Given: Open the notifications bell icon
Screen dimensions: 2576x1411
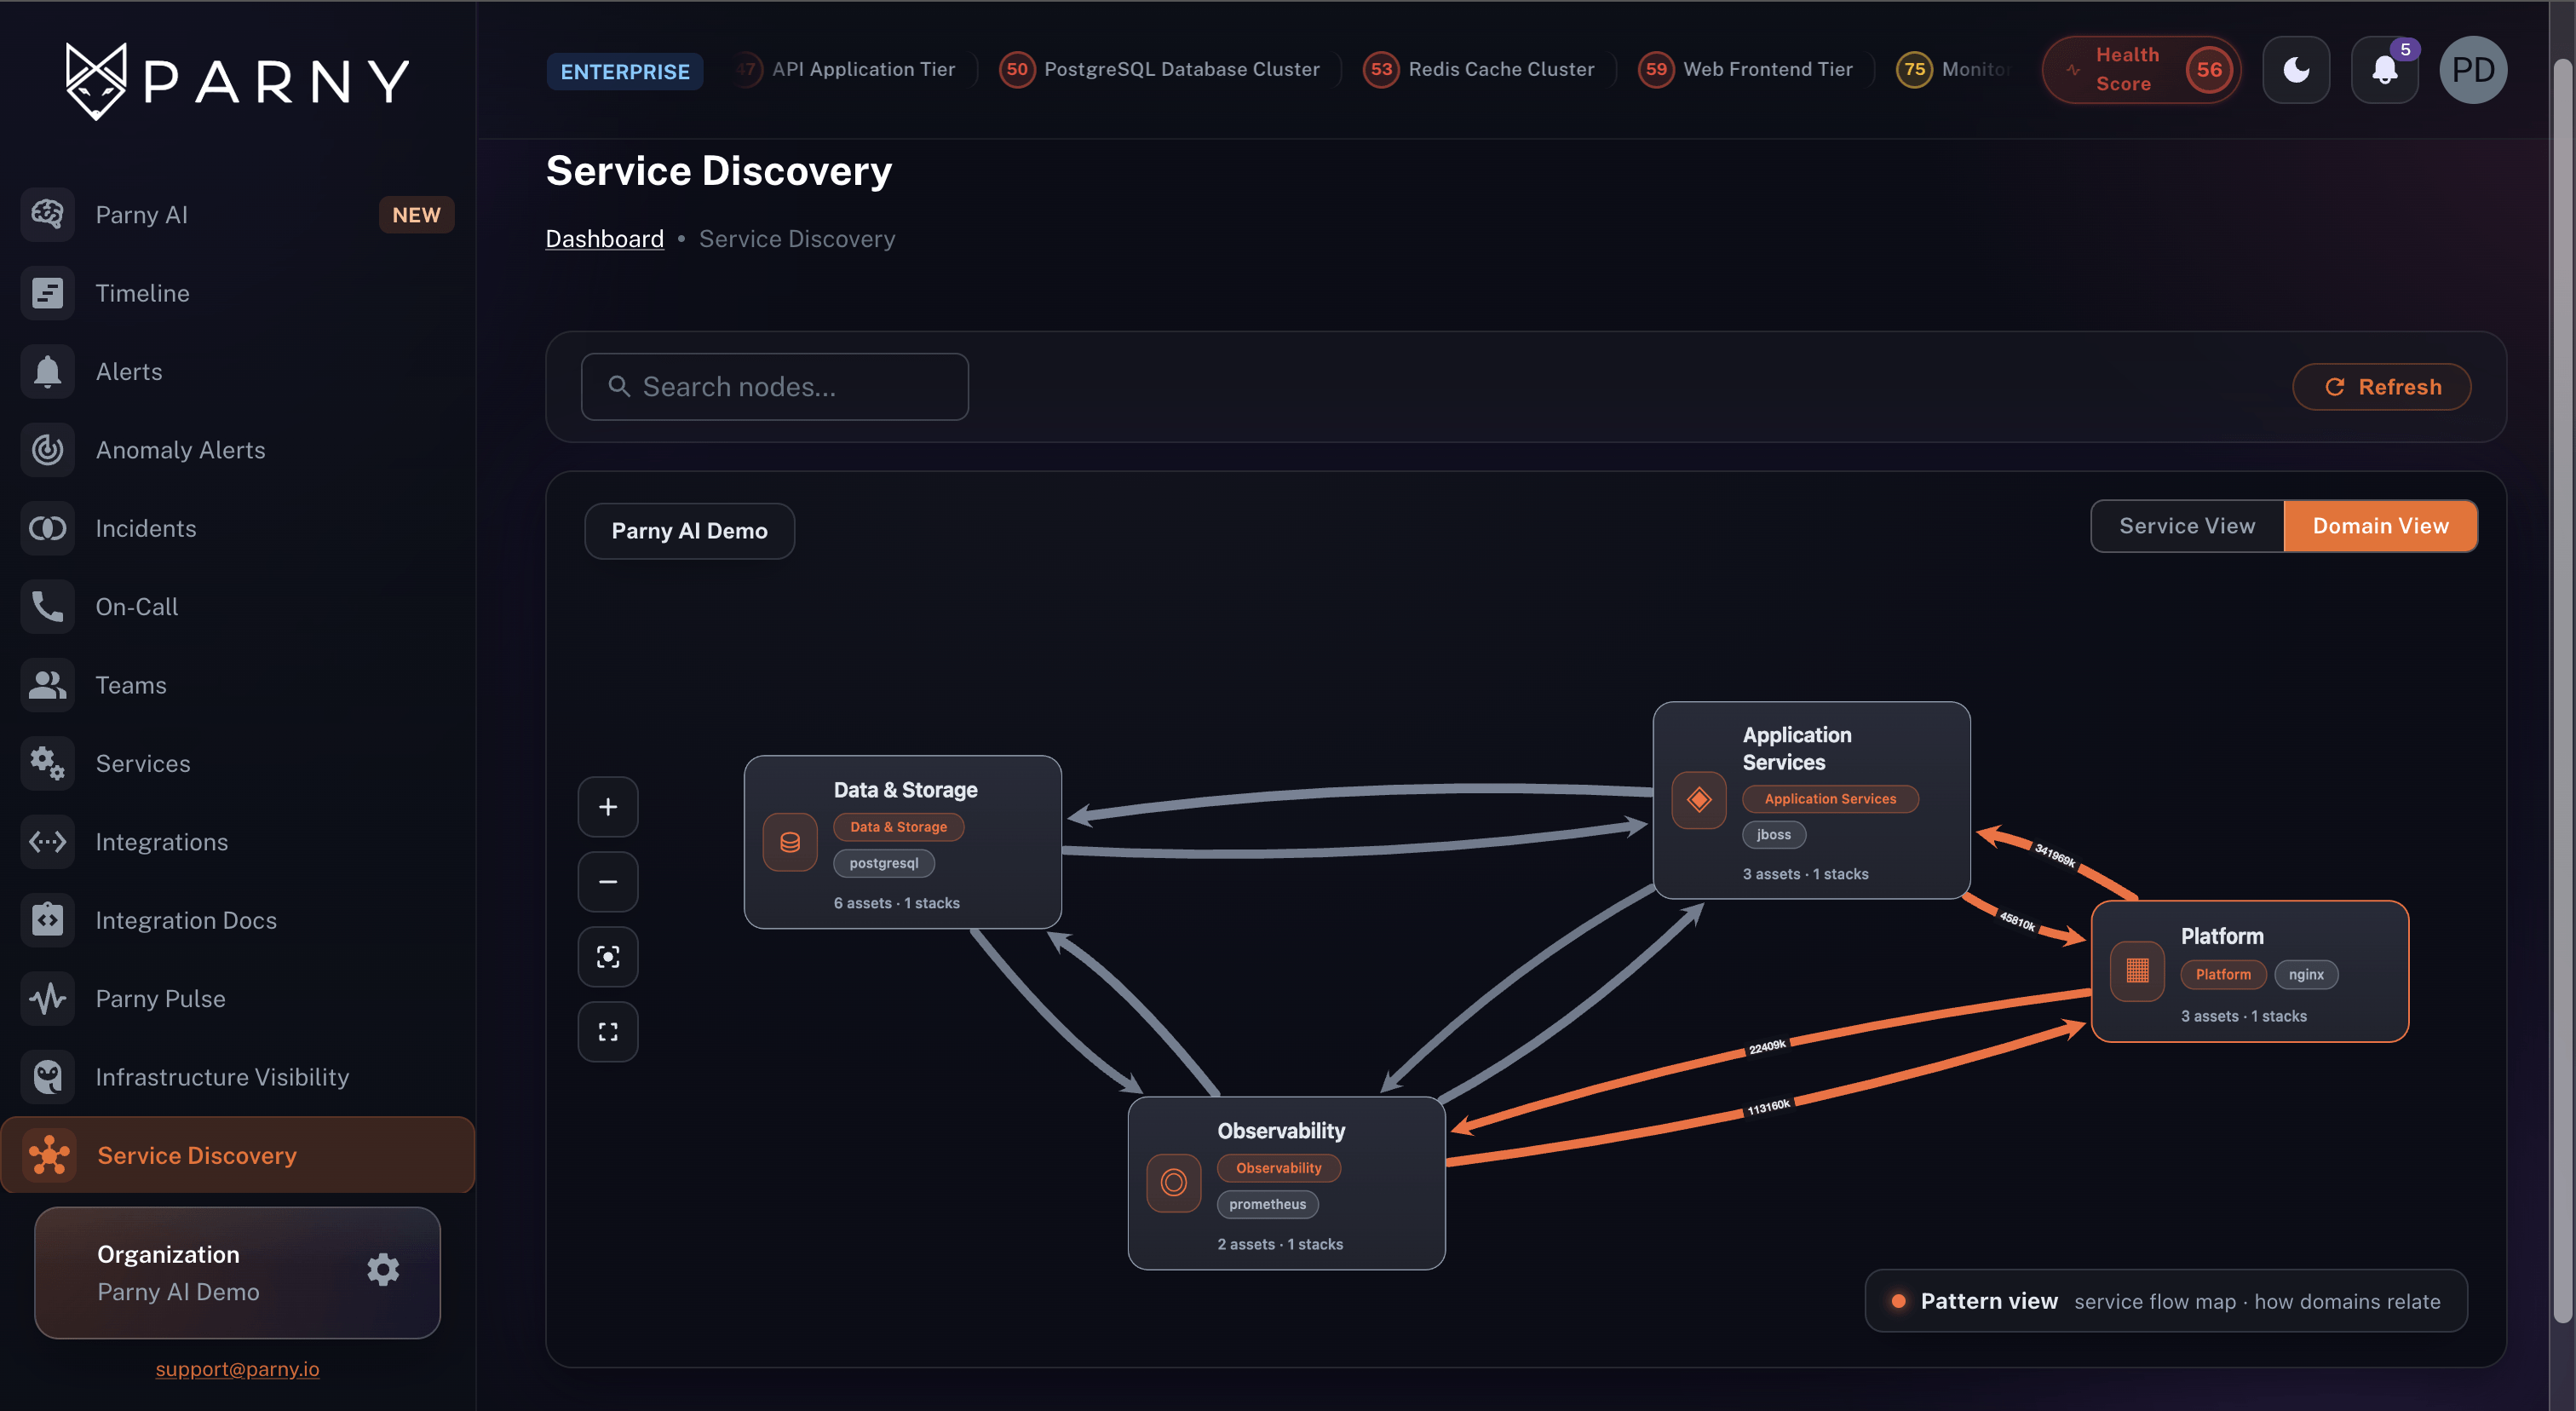Looking at the screenshot, I should click(x=2384, y=70).
